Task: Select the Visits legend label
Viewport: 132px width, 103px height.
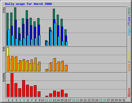Action: [x=129, y=56]
